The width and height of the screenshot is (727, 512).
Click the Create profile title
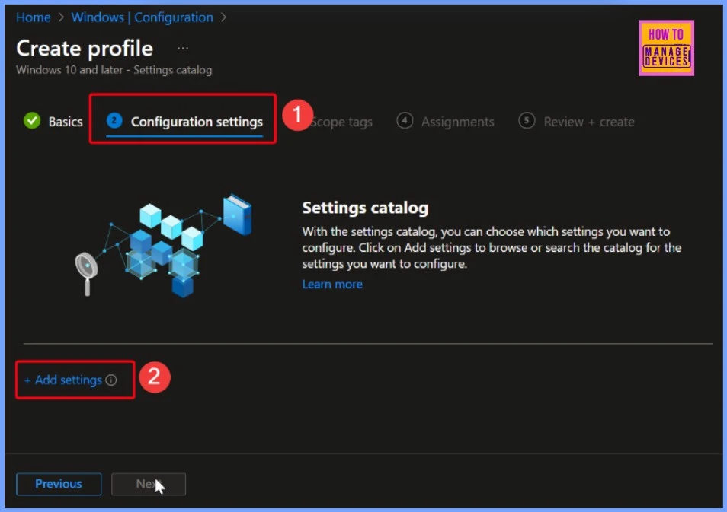[x=85, y=48]
